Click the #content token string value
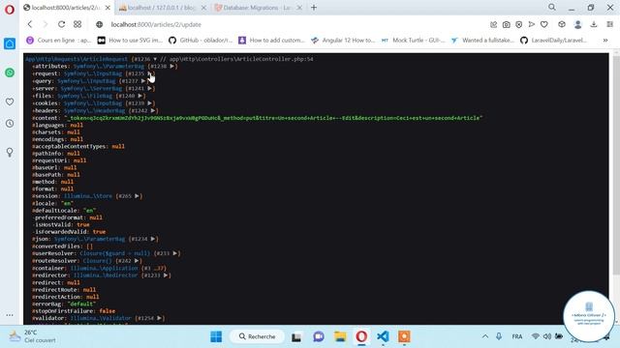Image resolution: width=620 pixels, height=348 pixels. [273, 118]
